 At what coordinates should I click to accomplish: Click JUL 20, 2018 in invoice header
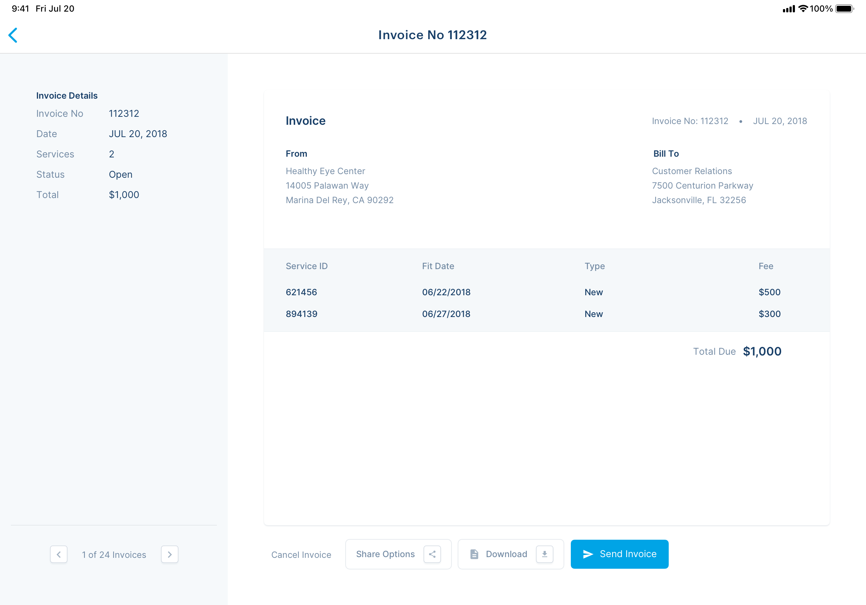click(780, 121)
